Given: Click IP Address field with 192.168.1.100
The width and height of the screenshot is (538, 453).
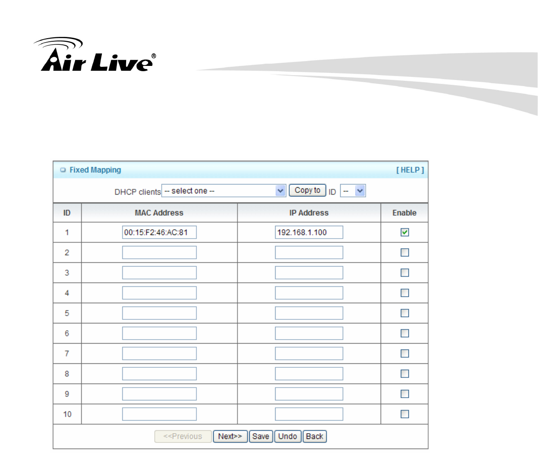Looking at the screenshot, I should [309, 232].
